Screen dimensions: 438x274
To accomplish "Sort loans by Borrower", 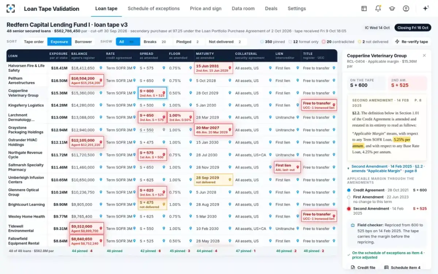I will [84, 42].
